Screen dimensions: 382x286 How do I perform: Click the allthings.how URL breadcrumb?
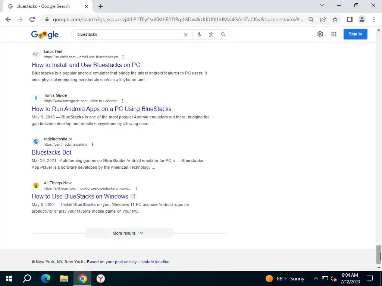(x=87, y=188)
